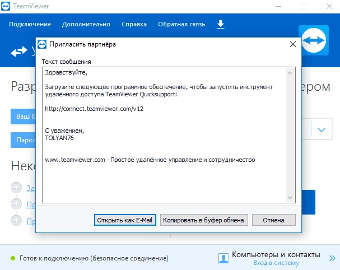340x270 pixels.
Task: Open the Дополнительно menu
Action: [86, 24]
